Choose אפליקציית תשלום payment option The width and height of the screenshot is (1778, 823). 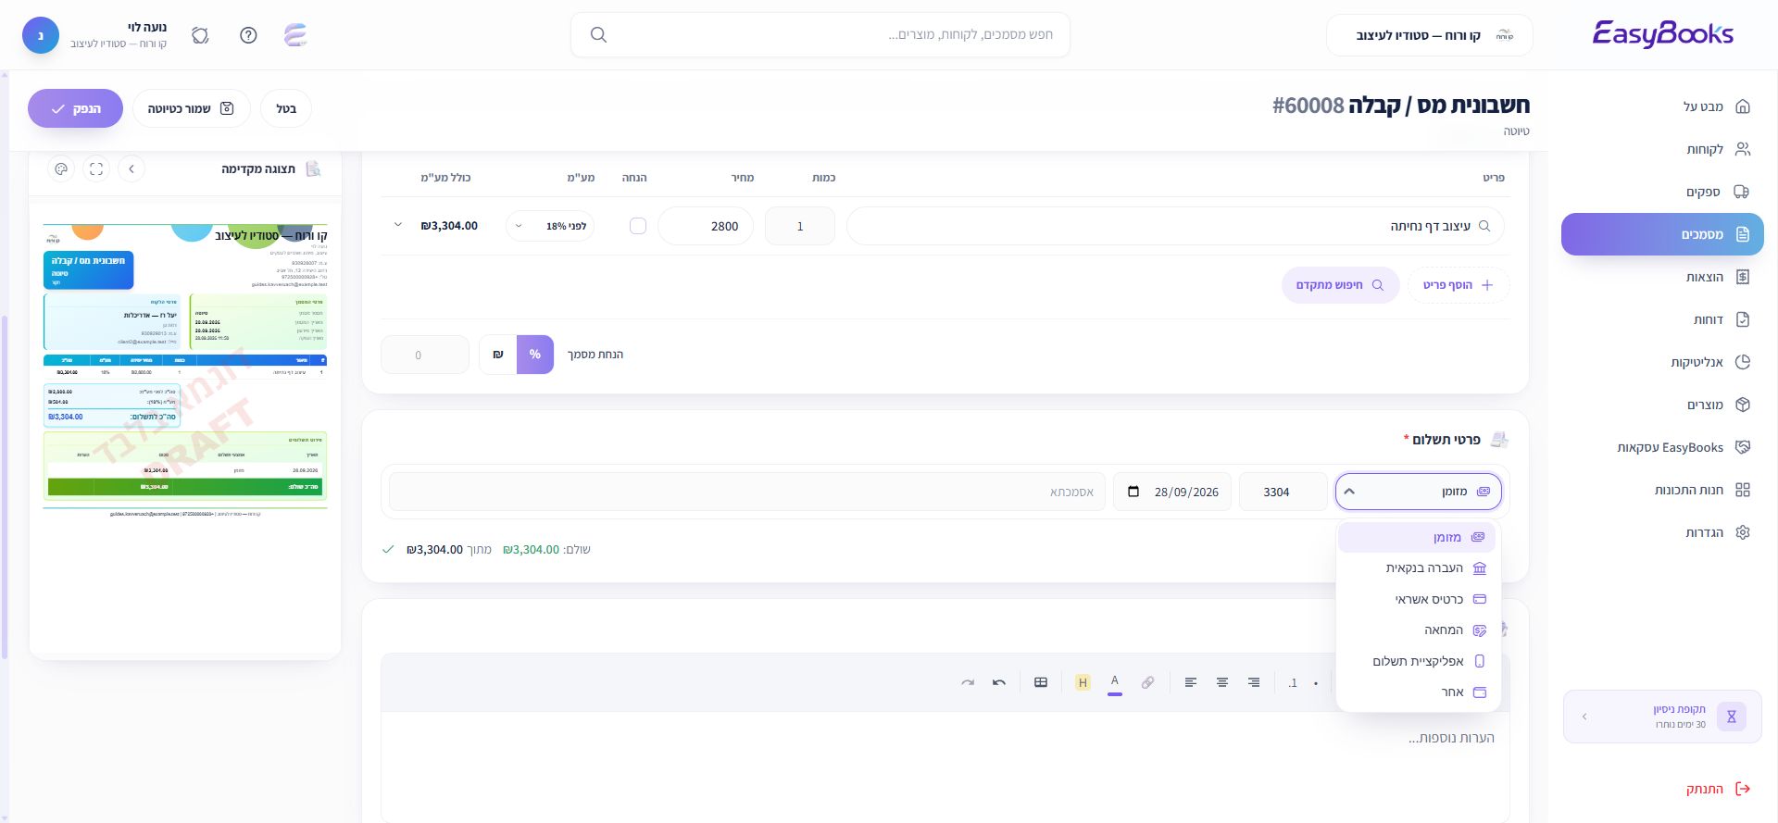pyautogui.click(x=1417, y=661)
